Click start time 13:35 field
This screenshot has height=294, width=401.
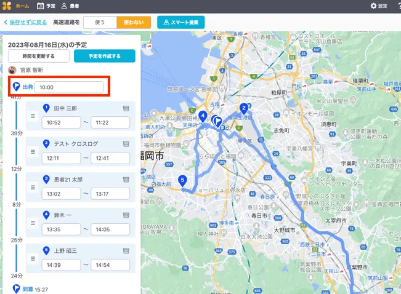tap(61, 229)
